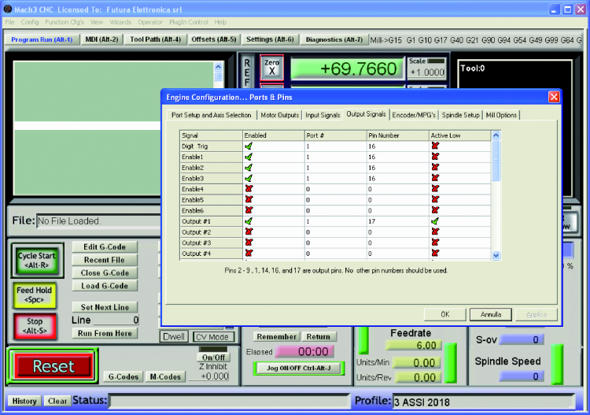Close the Engine Configuration dialog with X
This screenshot has width=590, height=415.
coord(554,97)
